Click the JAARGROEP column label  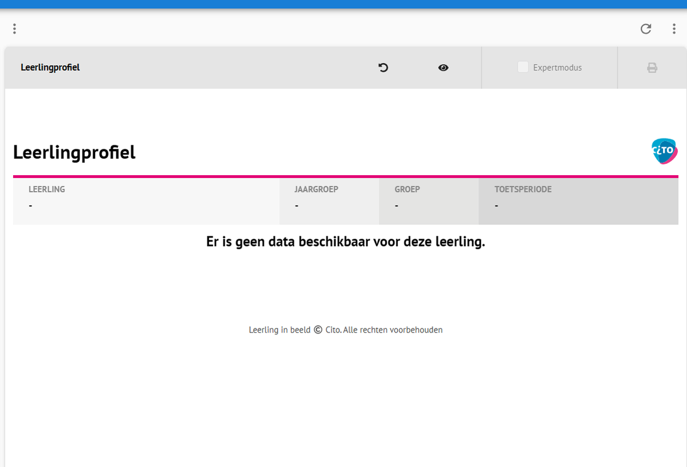pyautogui.click(x=317, y=189)
